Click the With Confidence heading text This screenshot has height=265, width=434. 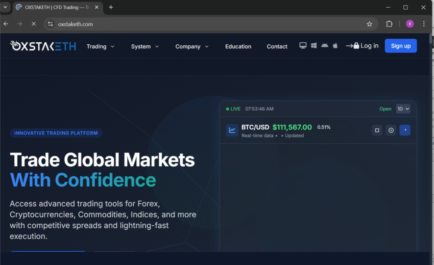(x=83, y=180)
